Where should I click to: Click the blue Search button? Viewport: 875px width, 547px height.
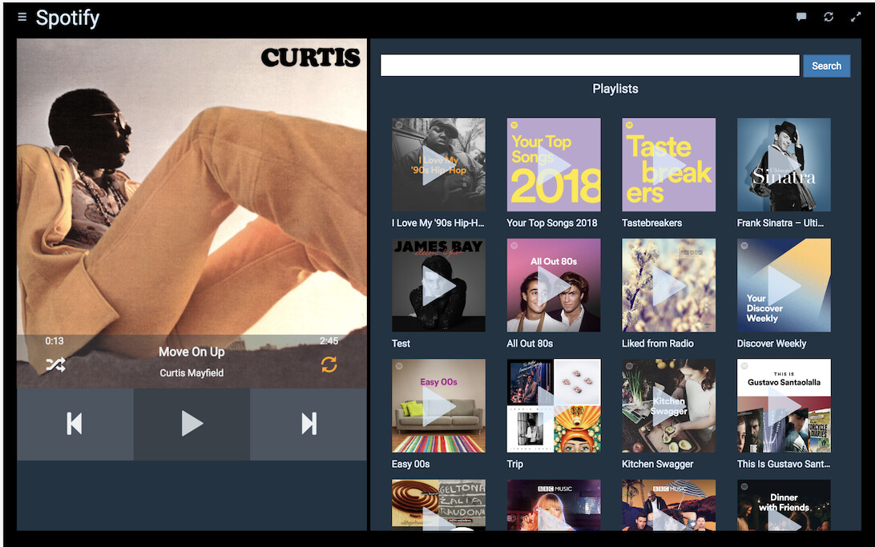tap(826, 66)
